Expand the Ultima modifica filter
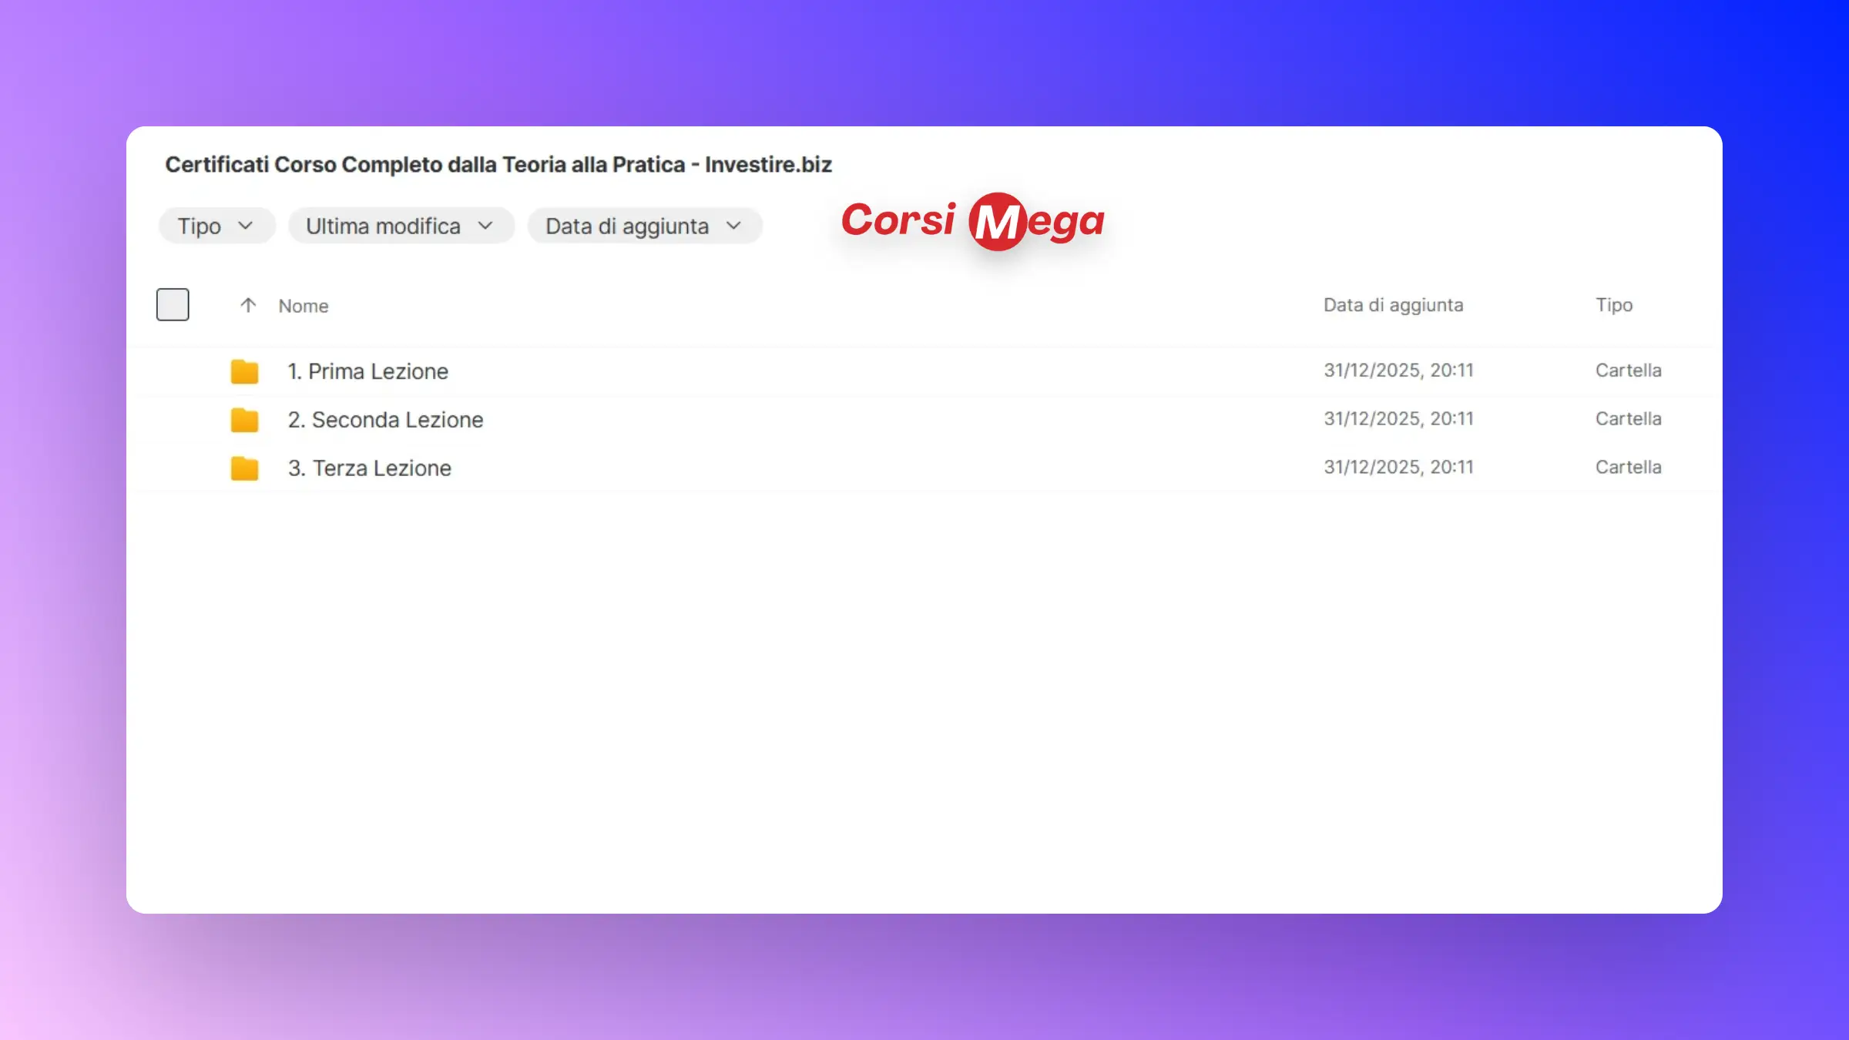 click(x=401, y=226)
